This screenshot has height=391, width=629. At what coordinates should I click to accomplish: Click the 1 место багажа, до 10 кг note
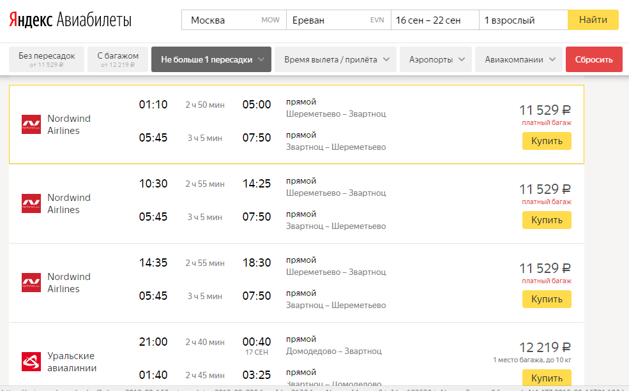point(533,360)
